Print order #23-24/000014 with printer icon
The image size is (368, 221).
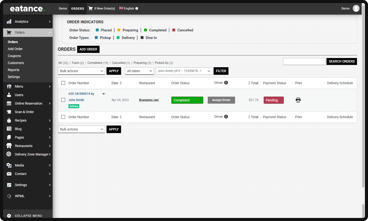click(298, 100)
